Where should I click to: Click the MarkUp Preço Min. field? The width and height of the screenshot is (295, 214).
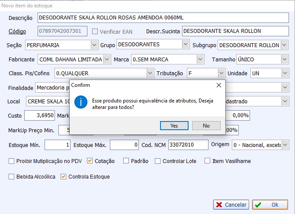click(x=64, y=130)
